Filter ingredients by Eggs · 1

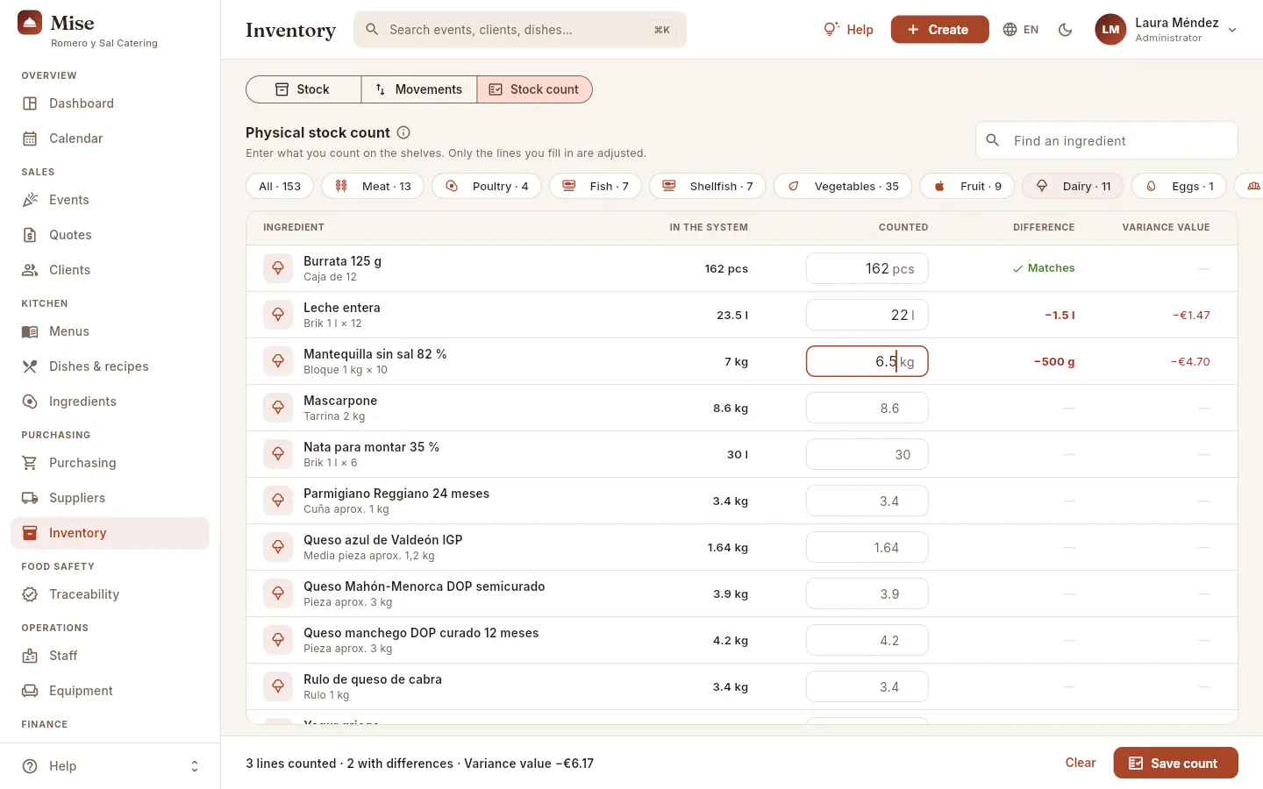tap(1179, 186)
